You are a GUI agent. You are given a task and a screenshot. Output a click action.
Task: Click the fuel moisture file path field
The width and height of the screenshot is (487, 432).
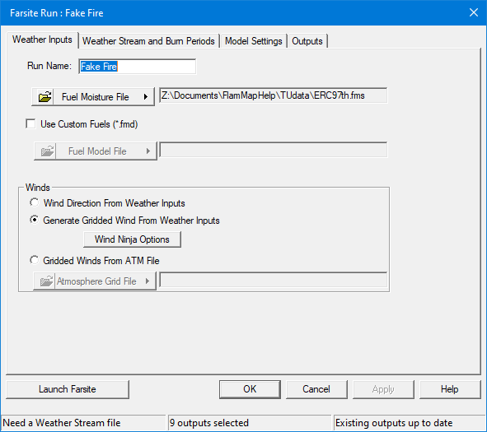pos(273,95)
